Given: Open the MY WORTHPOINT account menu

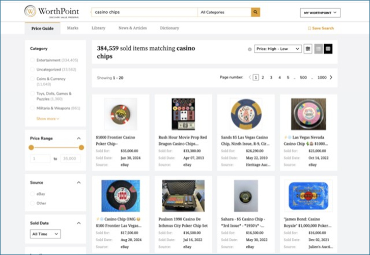Looking at the screenshot, I should point(320,13).
